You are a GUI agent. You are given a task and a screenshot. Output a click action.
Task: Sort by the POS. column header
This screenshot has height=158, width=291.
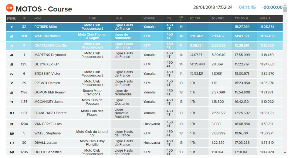pos(11,19)
